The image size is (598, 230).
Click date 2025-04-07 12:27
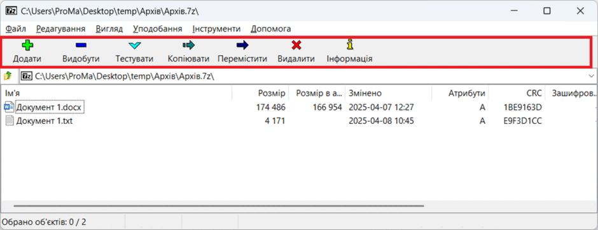[381, 108]
